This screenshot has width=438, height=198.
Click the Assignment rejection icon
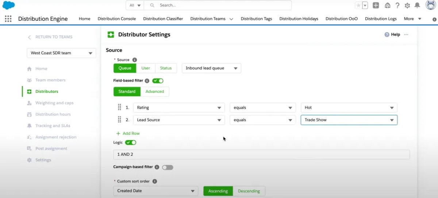click(29, 137)
